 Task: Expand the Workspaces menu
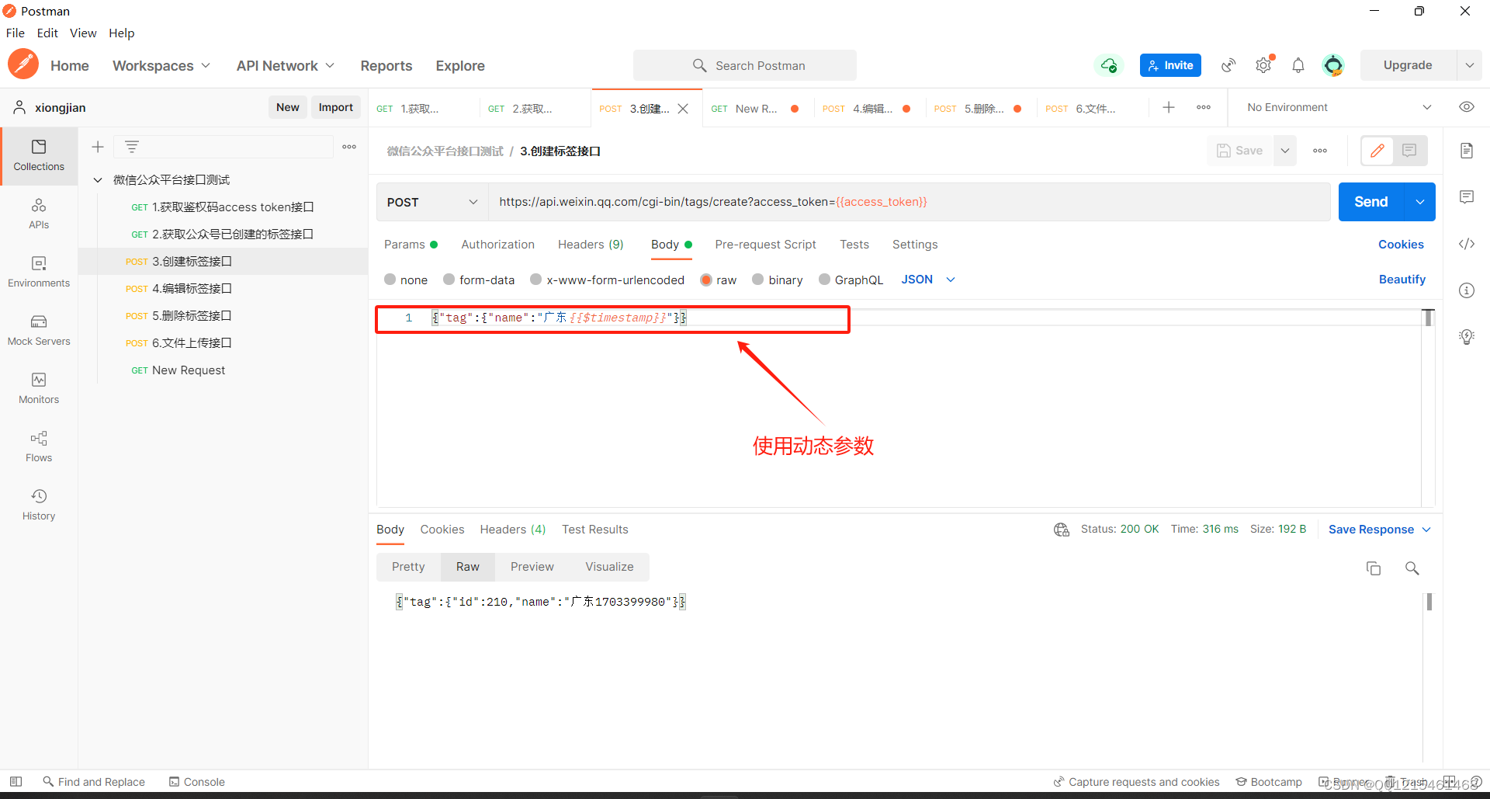click(x=161, y=66)
